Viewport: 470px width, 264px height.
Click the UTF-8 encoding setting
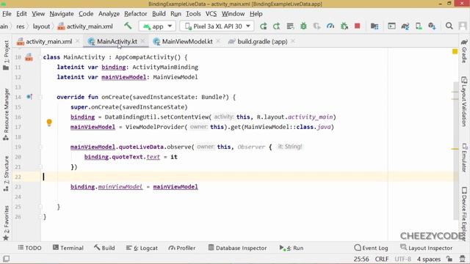[x=402, y=259]
